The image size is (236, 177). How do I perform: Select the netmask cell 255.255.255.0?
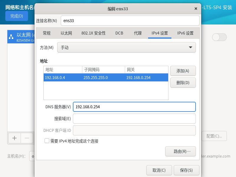click(104, 78)
